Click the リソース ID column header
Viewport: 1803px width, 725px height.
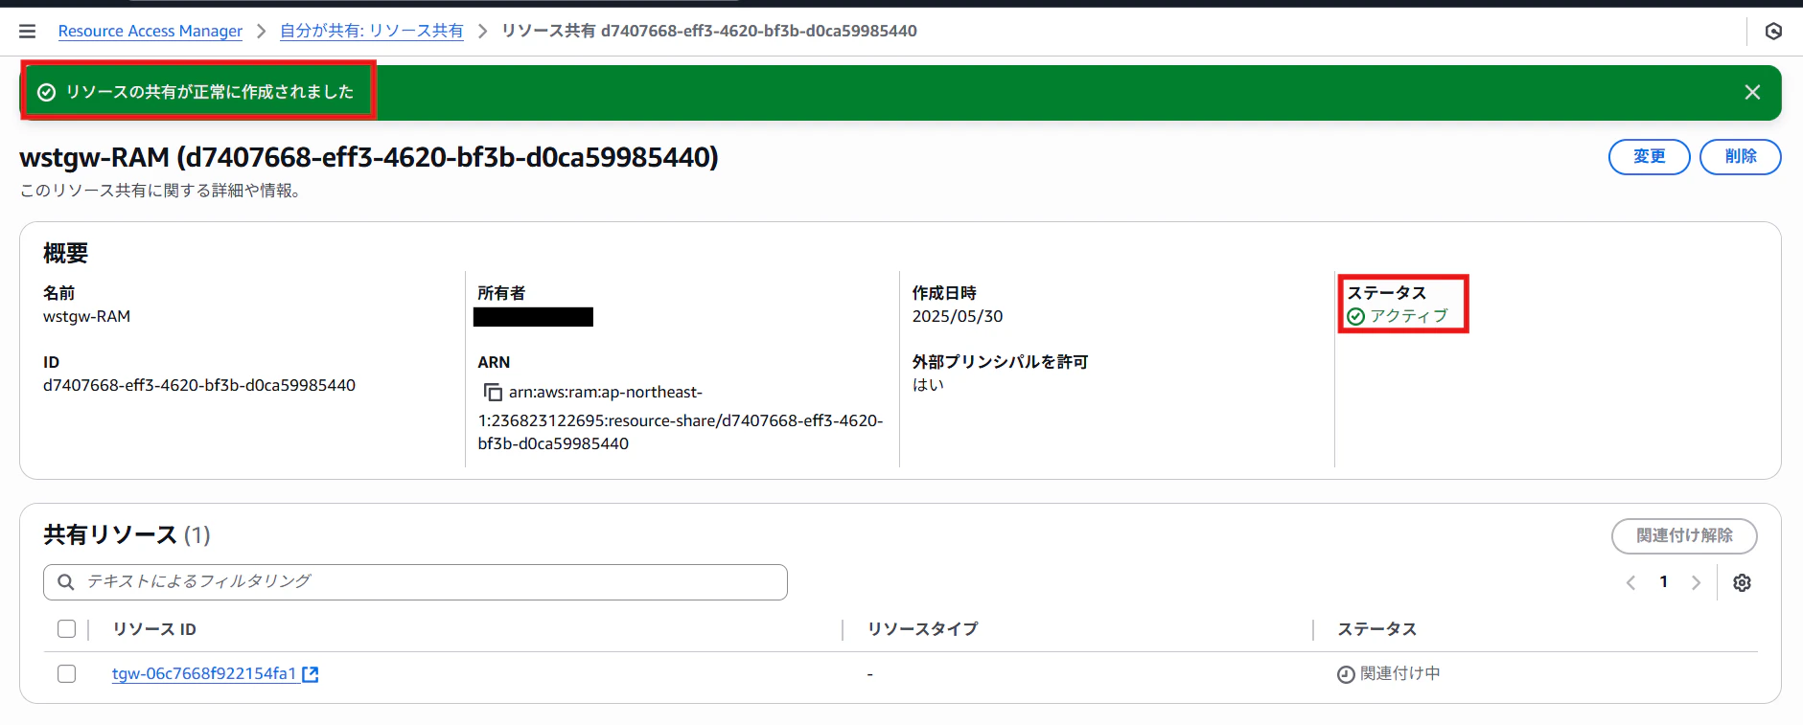154,629
